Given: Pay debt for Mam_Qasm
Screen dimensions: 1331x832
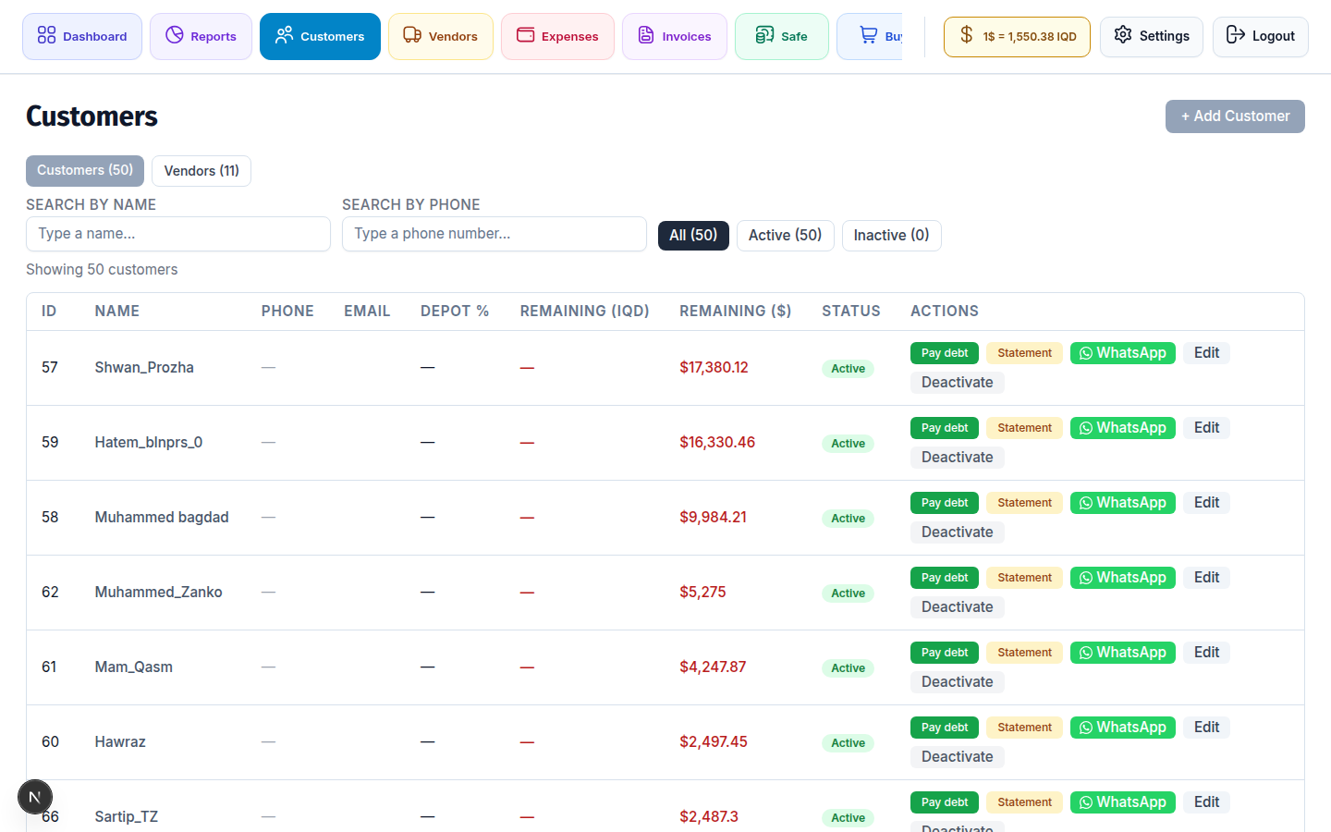Looking at the screenshot, I should pos(945,653).
